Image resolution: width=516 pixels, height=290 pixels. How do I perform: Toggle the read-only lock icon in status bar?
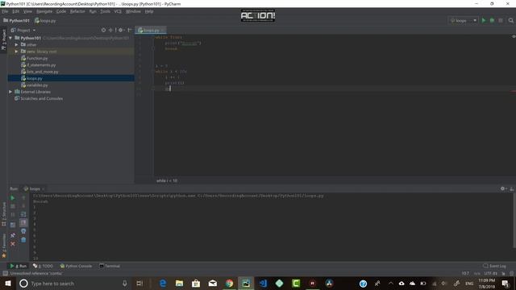[503, 273]
